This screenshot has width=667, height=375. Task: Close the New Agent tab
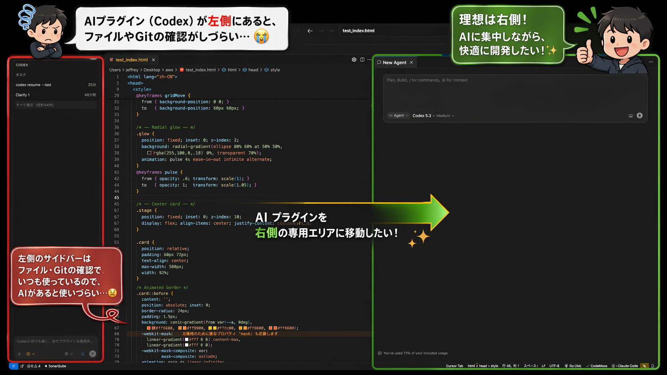click(x=411, y=63)
